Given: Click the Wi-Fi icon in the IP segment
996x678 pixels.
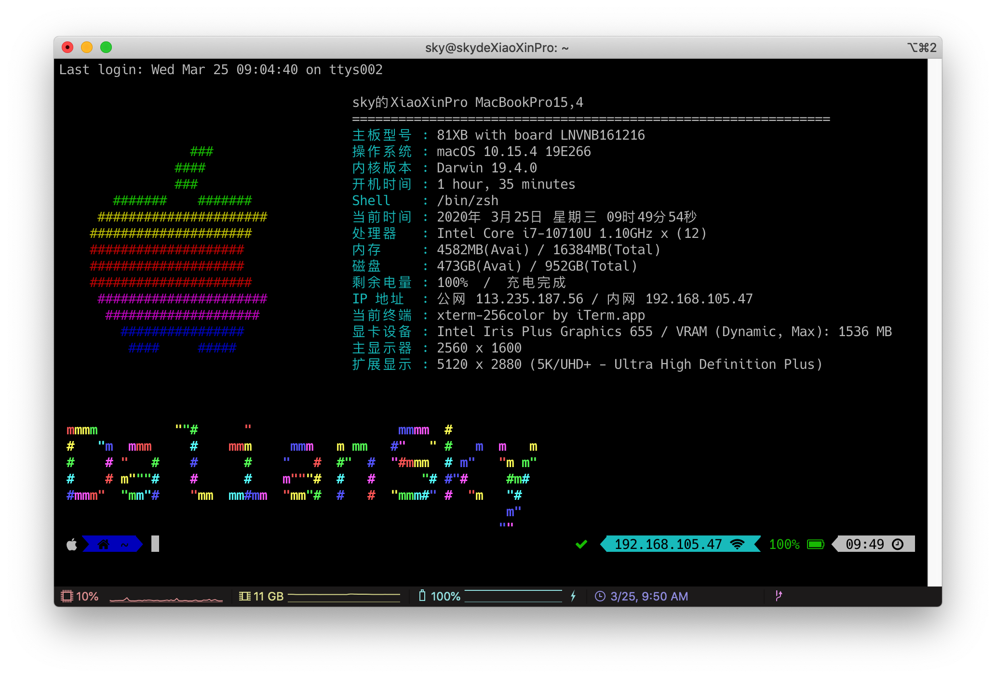Looking at the screenshot, I should pos(737,544).
